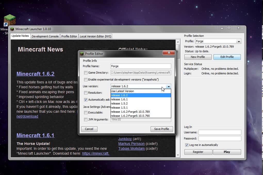Open the net/download link
The height and width of the screenshot is (175, 263).
tap(27, 116)
